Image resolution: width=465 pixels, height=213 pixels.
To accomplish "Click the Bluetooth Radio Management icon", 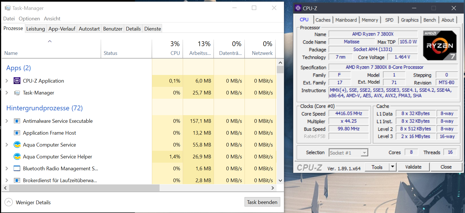I will 17,169.
